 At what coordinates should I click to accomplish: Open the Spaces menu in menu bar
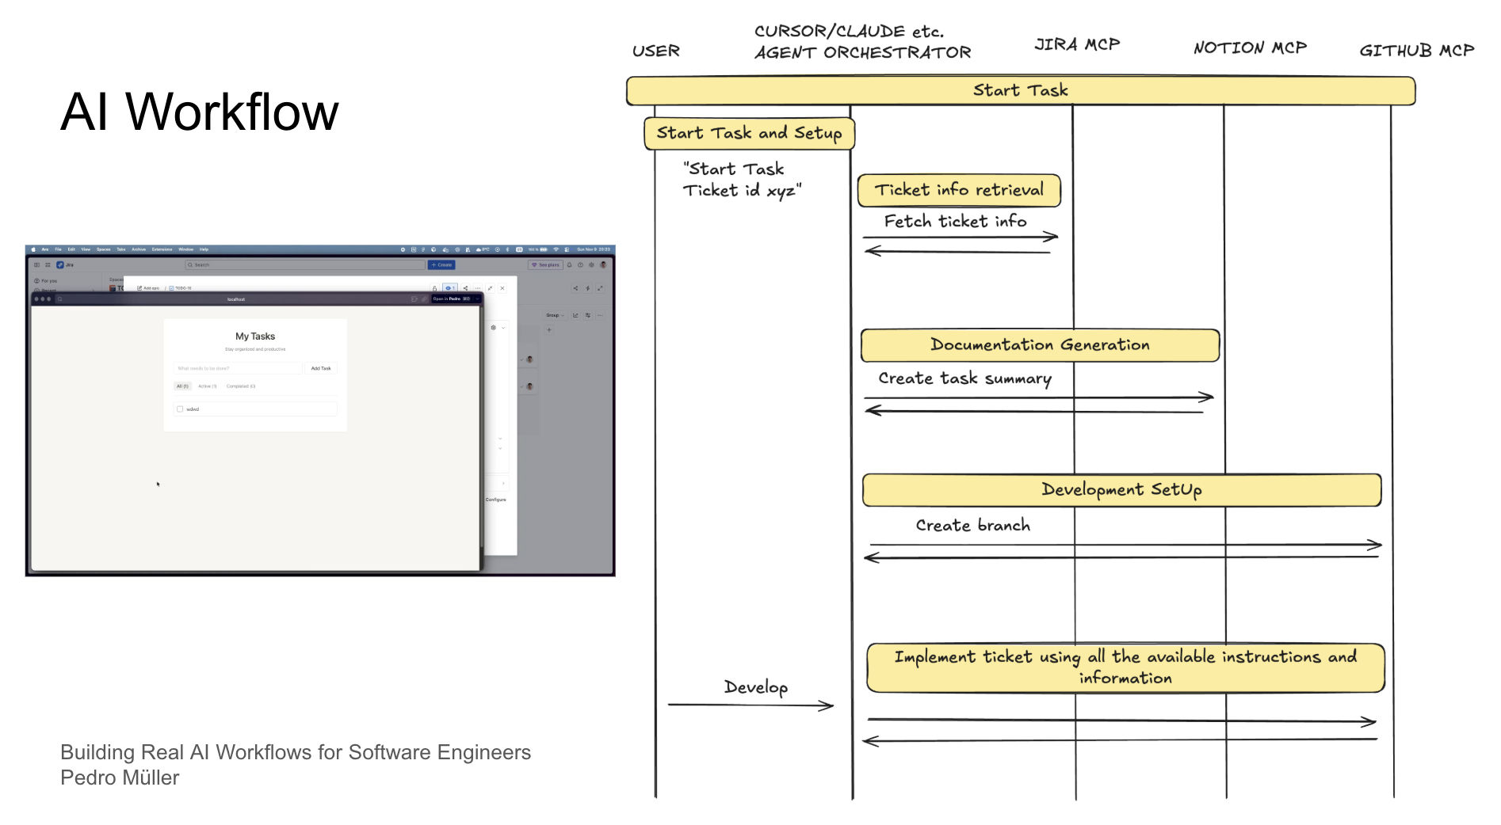coord(104,249)
